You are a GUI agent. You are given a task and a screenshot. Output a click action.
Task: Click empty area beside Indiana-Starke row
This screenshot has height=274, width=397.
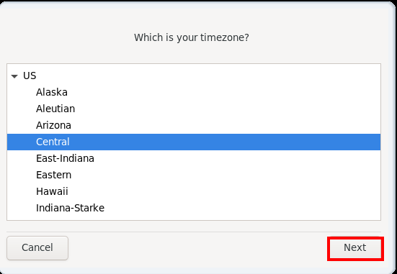[x=241, y=208]
